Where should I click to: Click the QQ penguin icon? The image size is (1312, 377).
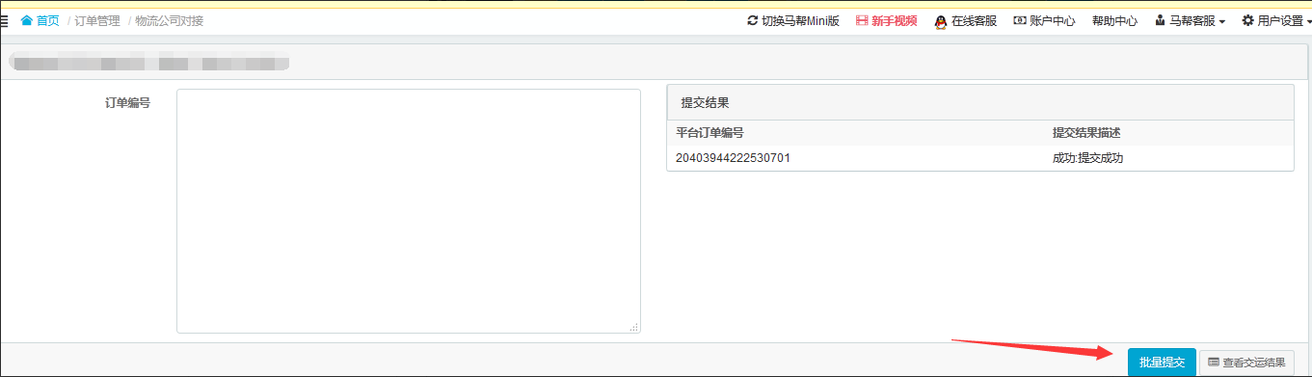point(941,21)
